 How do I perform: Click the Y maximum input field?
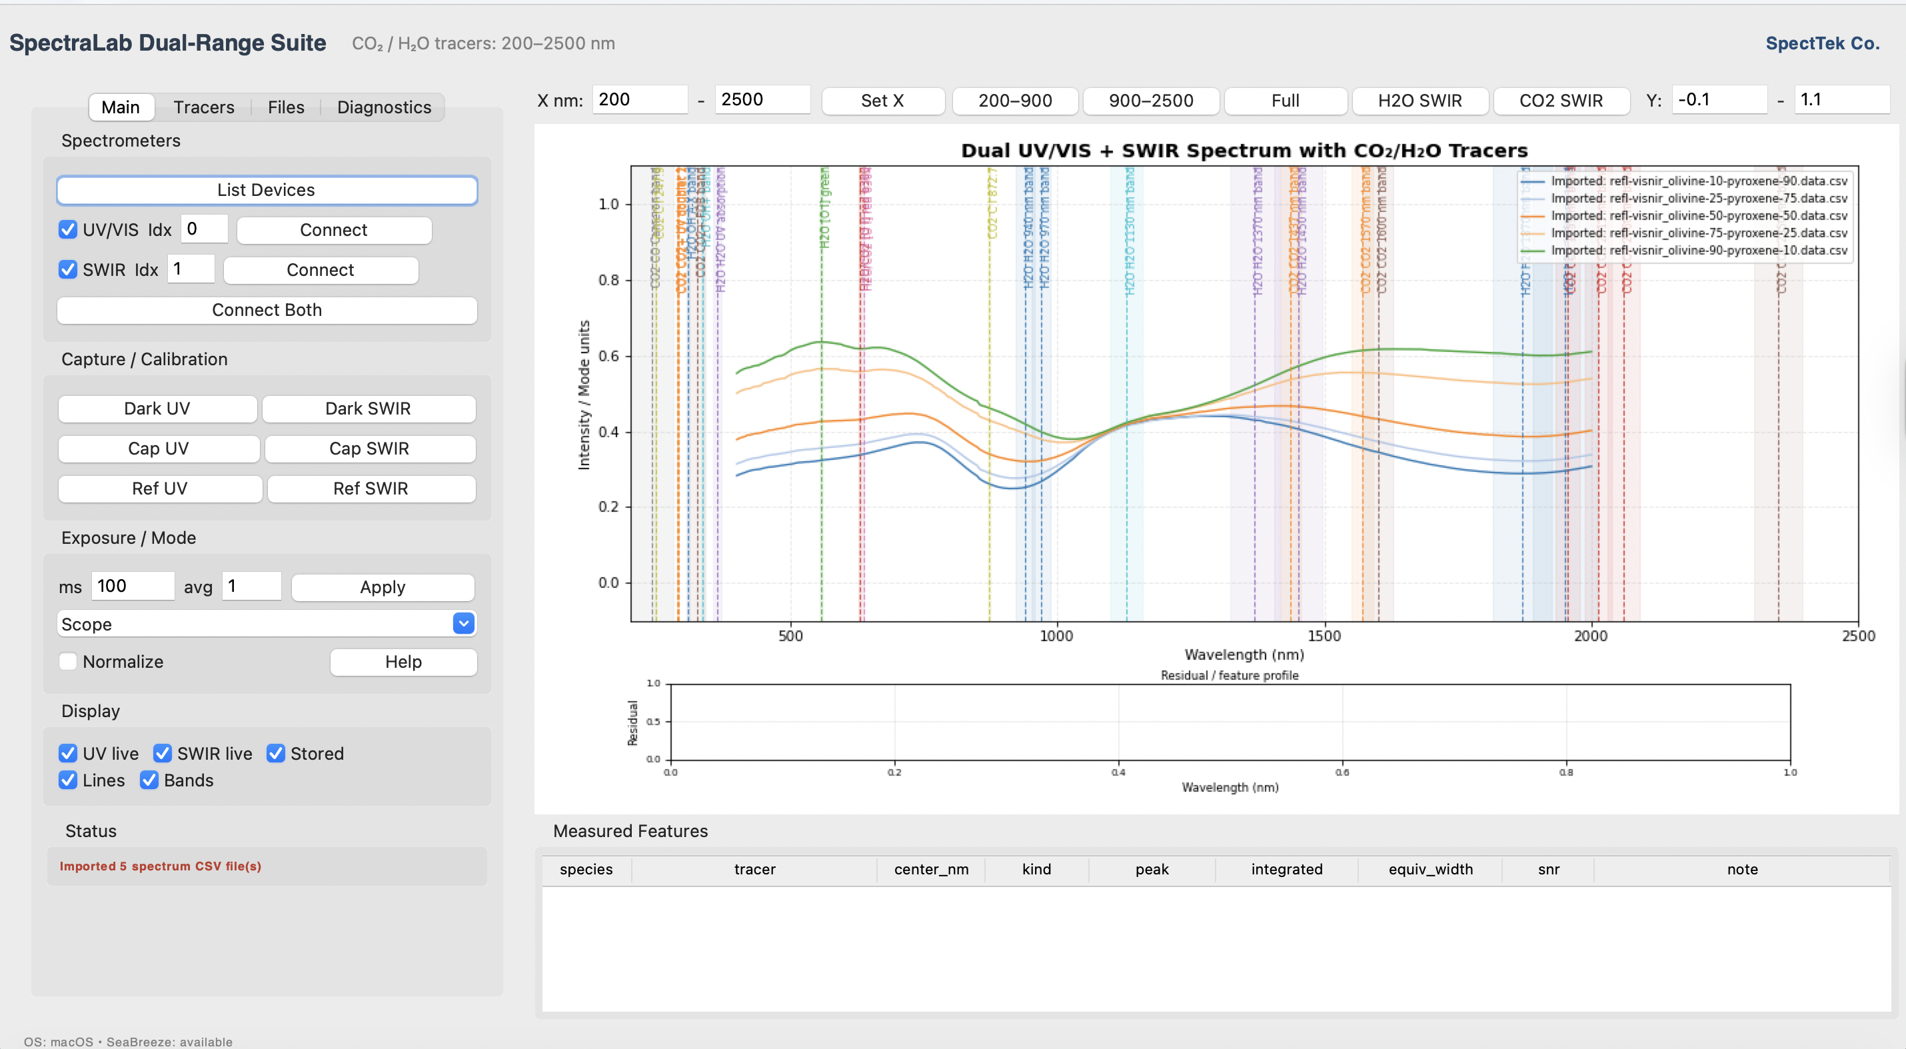pos(1841,100)
